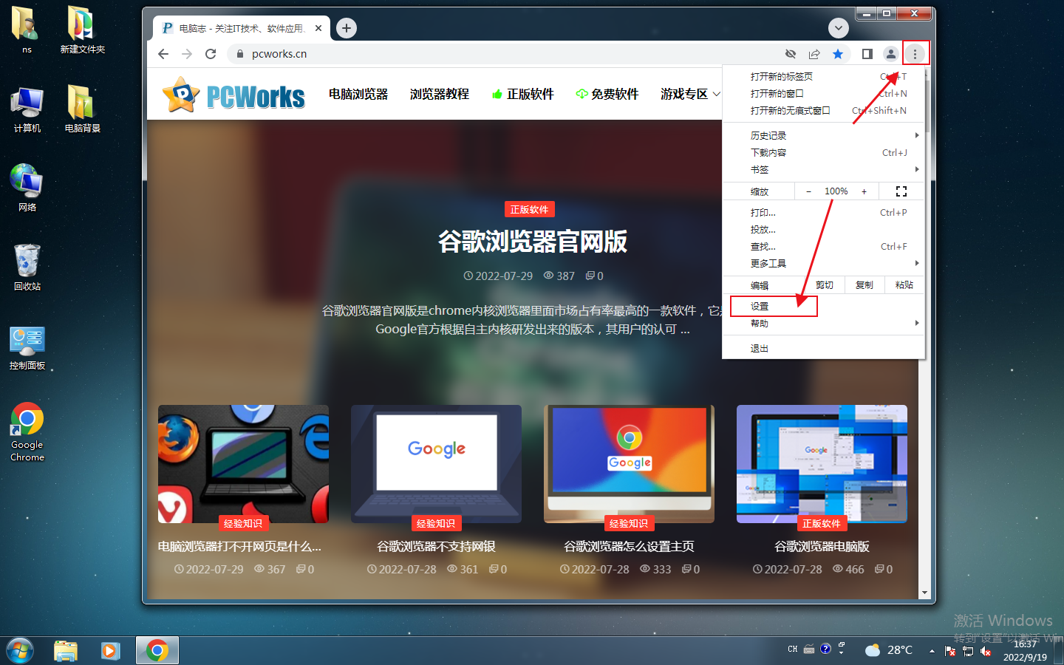Go forward one page

187,54
